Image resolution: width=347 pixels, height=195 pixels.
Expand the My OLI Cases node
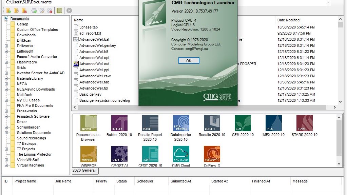(6, 100)
